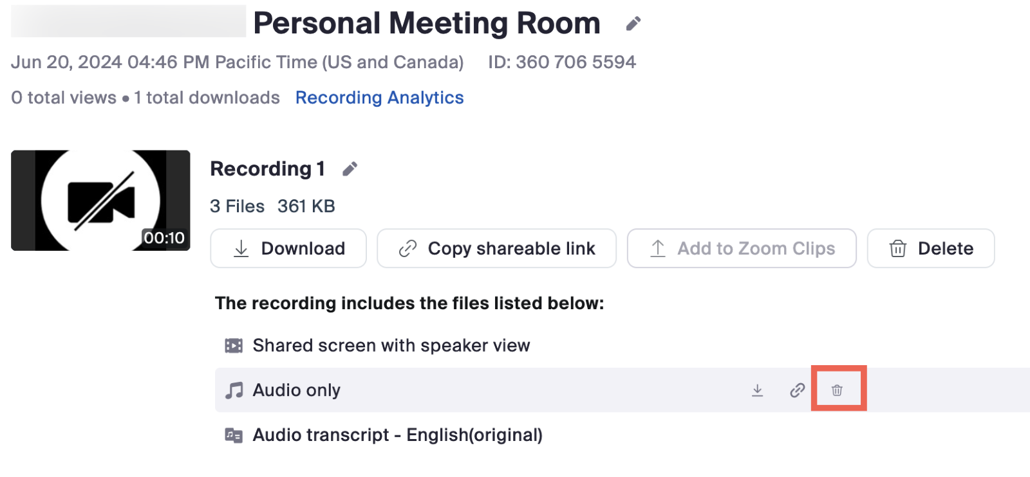Copy the Audio only file link via the chain icon
1030x477 pixels.
click(797, 390)
